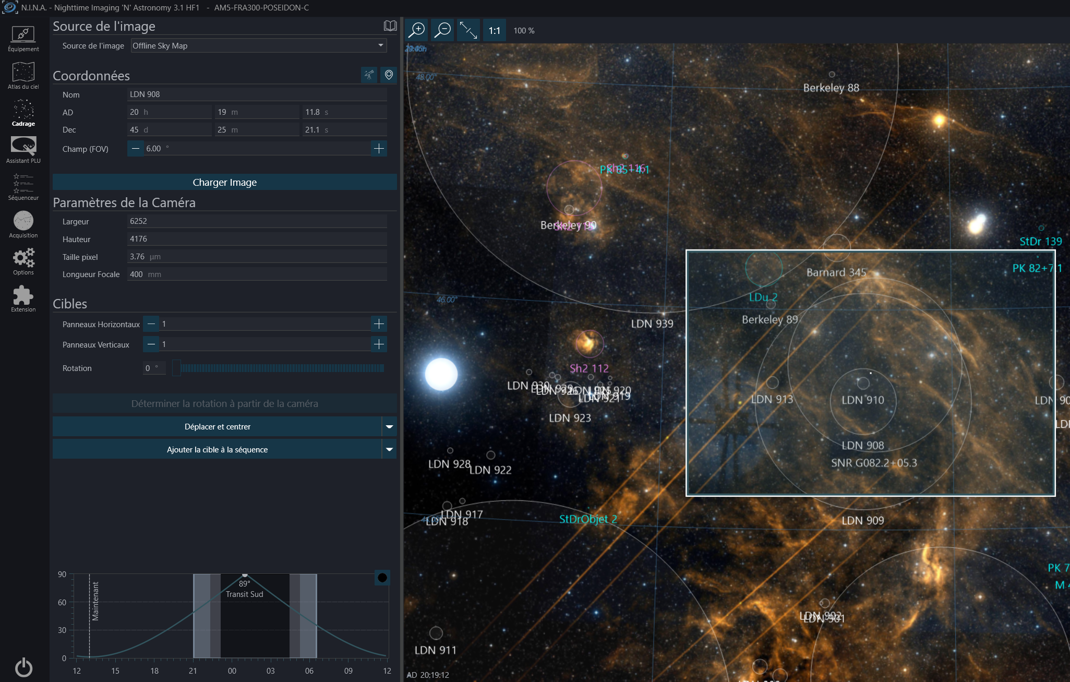Switch to the Séquenceur section
Viewport: 1070px width, 682px height.
point(23,187)
